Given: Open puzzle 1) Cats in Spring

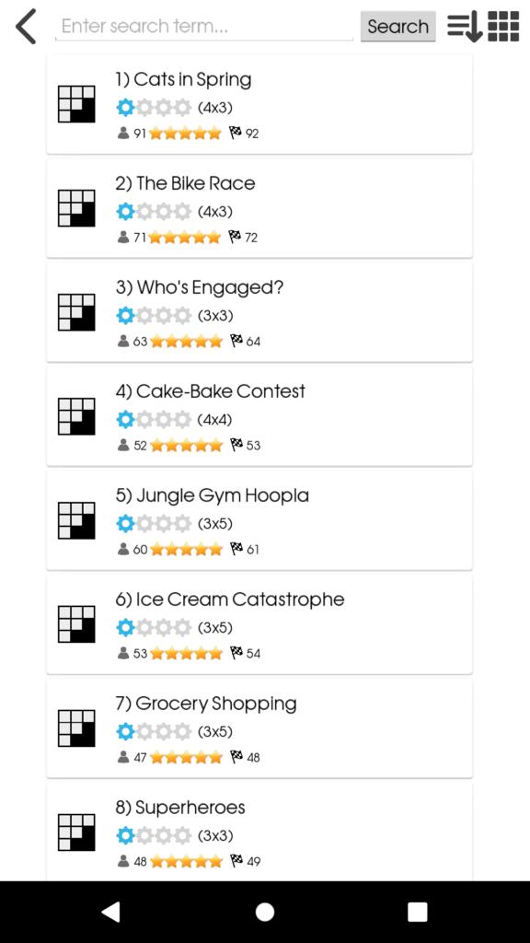Looking at the screenshot, I should (259, 105).
